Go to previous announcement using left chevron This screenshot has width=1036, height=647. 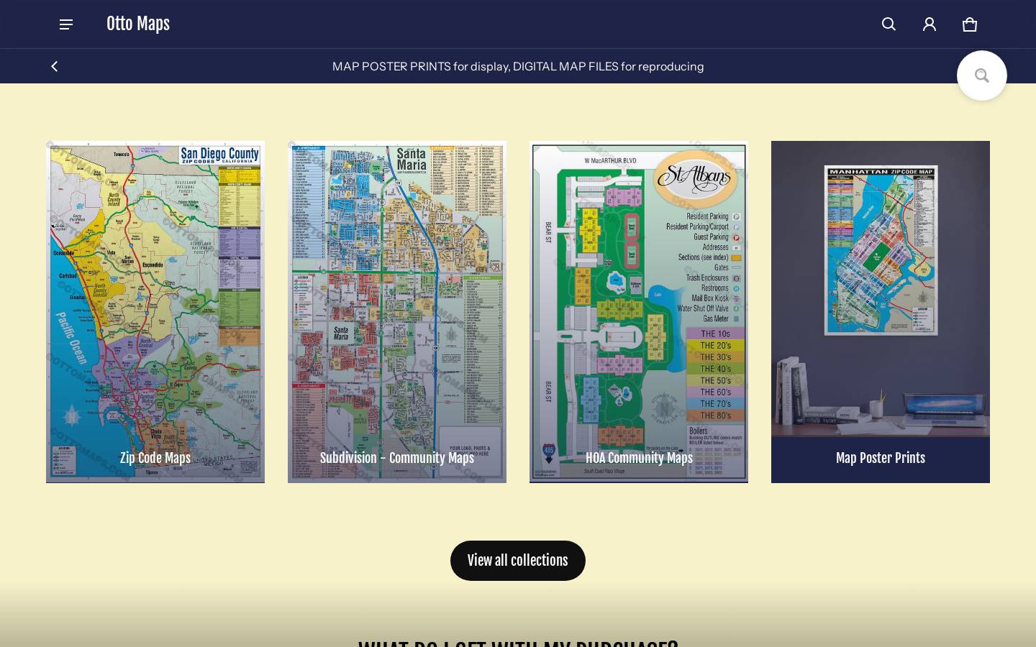[55, 66]
